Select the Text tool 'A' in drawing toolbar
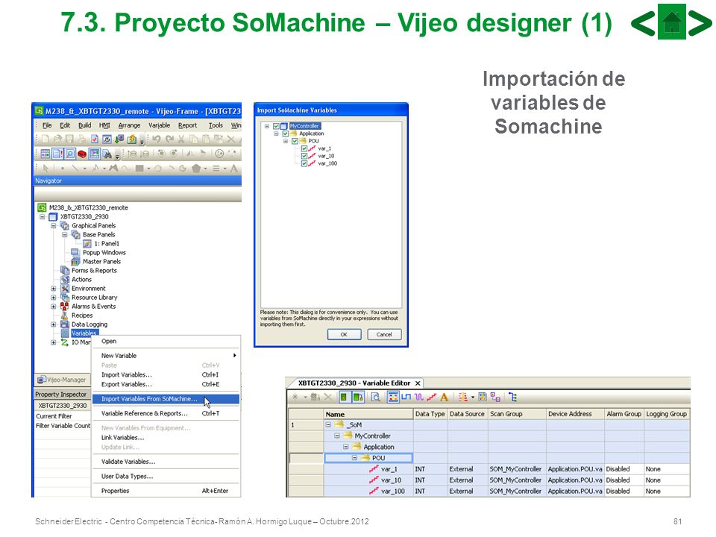Viewport: 716px width, 537px height. click(233, 168)
